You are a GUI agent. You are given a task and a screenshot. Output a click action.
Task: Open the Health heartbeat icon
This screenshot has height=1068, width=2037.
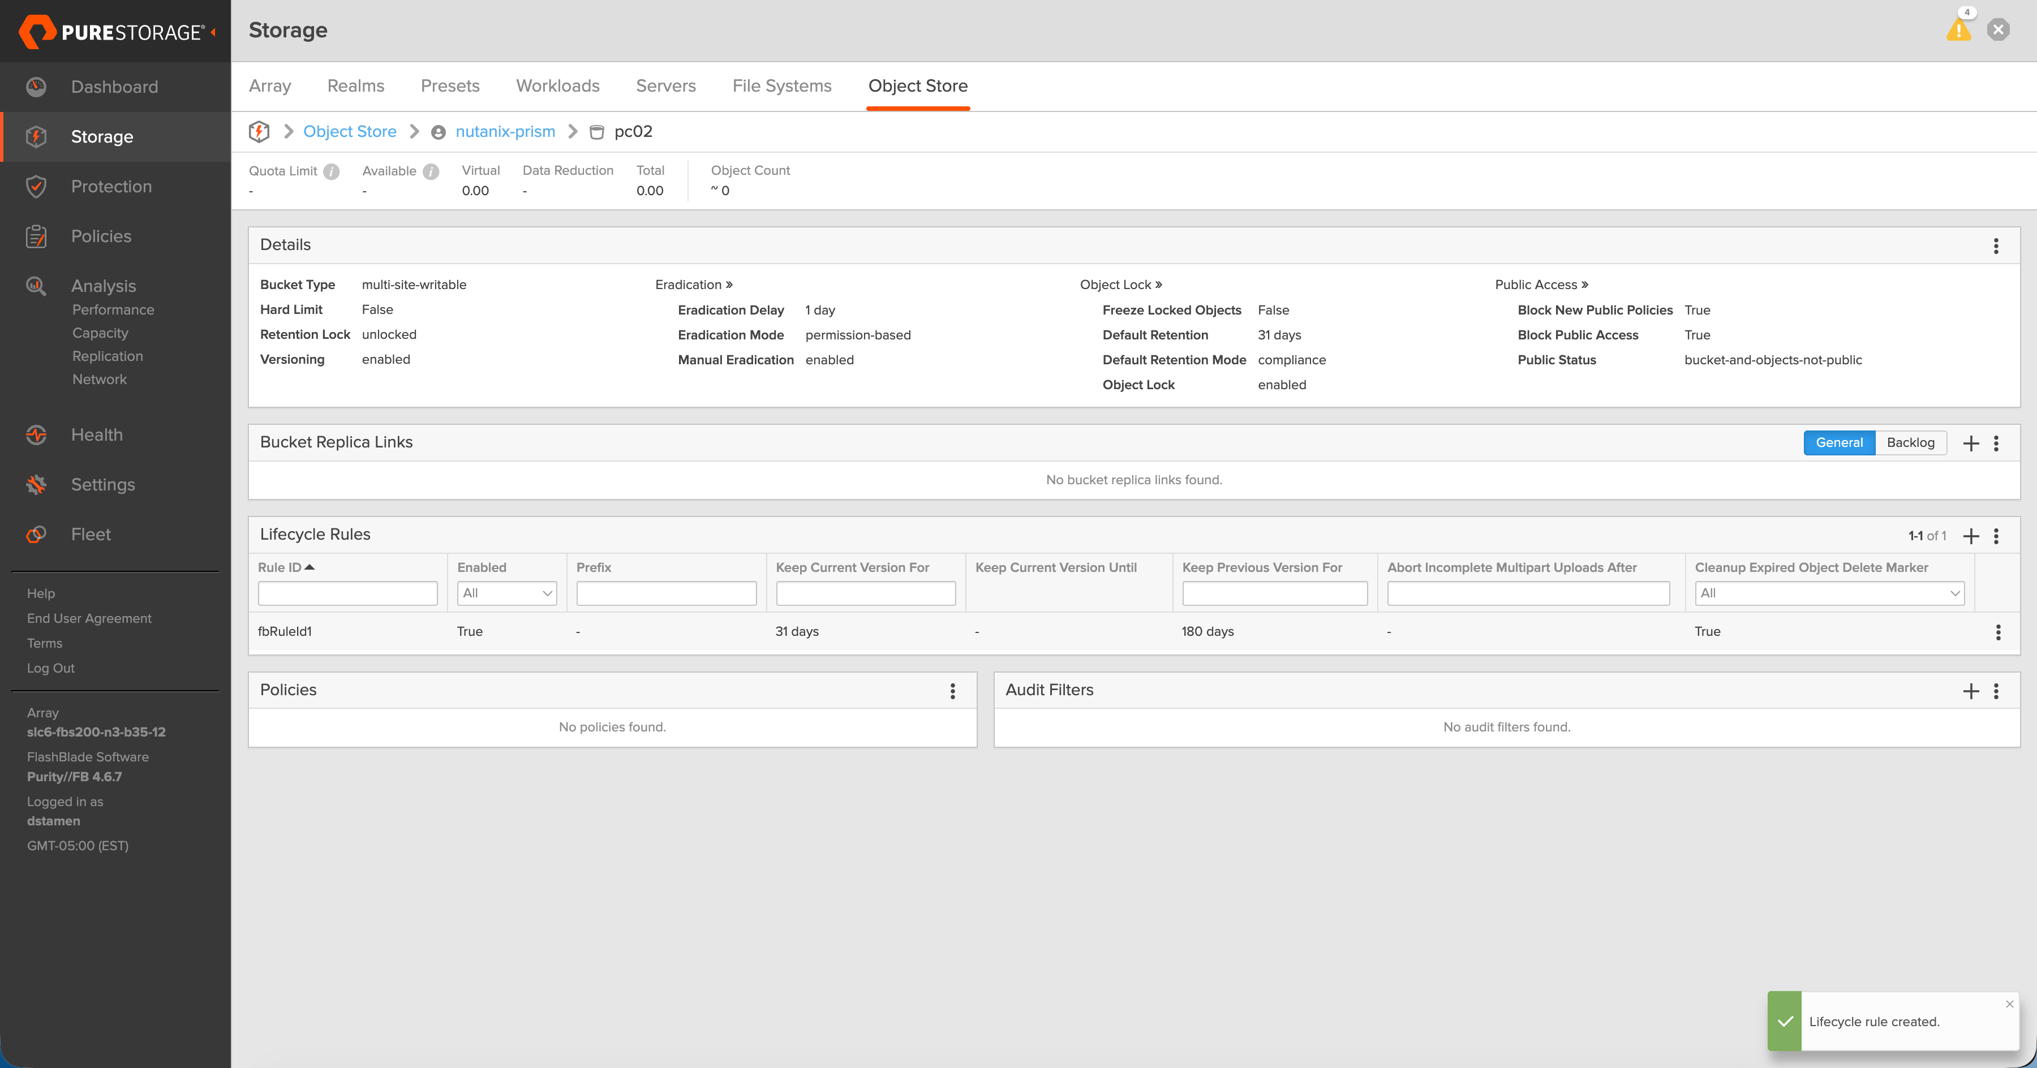pyautogui.click(x=36, y=435)
